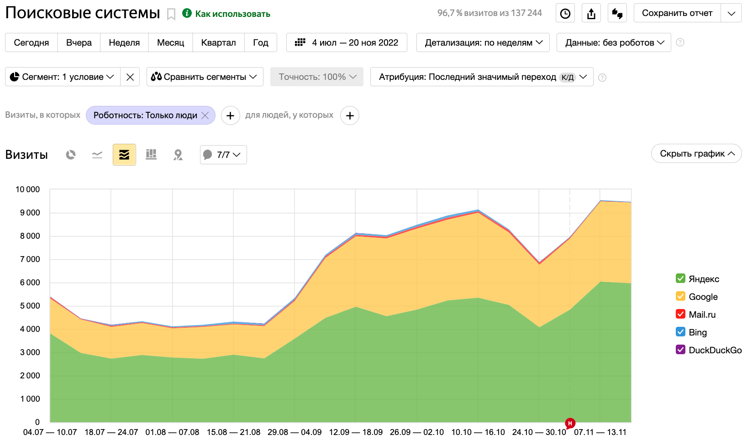Click 96,7 % визитов из 137 244 text
The image size is (742, 440).
pyautogui.click(x=489, y=13)
